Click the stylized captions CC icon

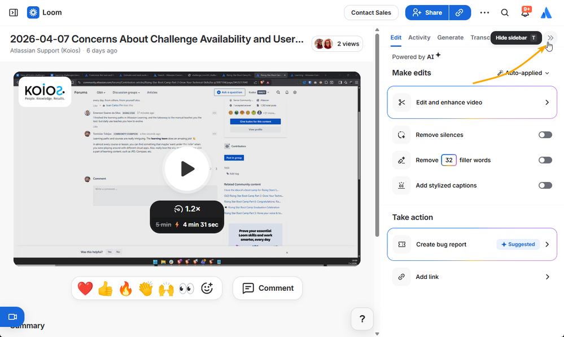[x=401, y=185]
